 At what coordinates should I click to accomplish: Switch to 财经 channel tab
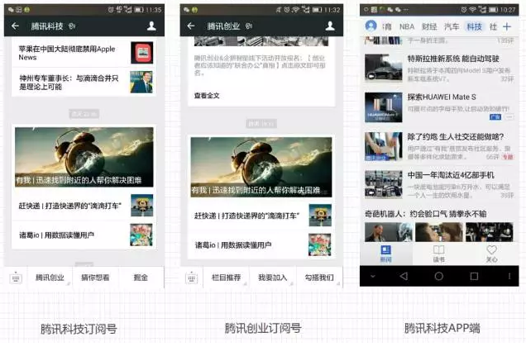click(429, 26)
